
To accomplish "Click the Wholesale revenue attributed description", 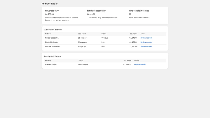I will pyautogui.click(x=62, y=19).
